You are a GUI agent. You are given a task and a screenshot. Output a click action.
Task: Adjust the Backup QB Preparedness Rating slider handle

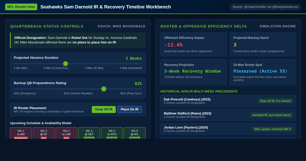click(x=104, y=89)
